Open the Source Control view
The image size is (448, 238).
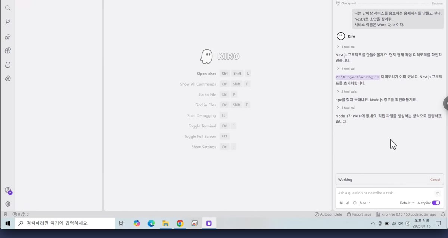7,22
